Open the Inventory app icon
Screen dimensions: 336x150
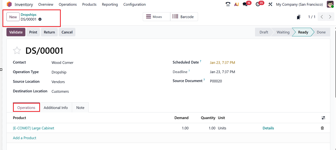tap(9, 4)
